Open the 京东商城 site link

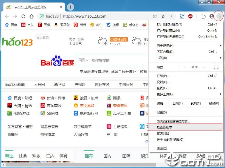tap(51, 106)
